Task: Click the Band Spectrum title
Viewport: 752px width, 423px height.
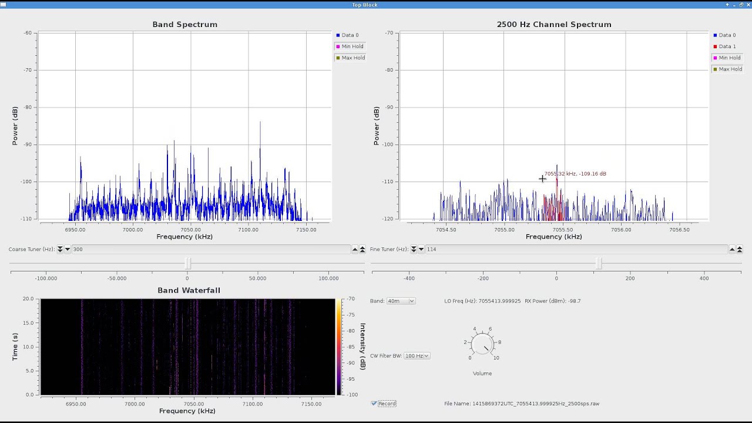Action: point(185,25)
